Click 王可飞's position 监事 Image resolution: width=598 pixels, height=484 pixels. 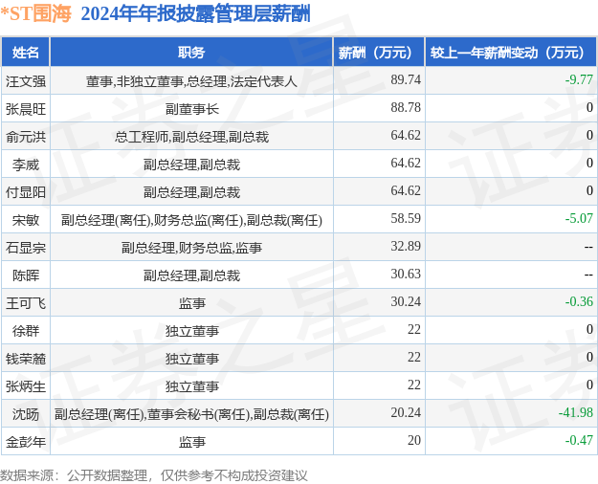coord(191,303)
